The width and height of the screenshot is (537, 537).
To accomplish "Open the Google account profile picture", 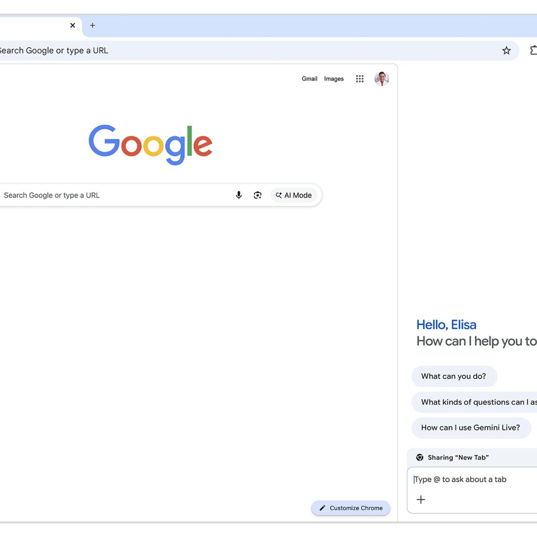I will [x=382, y=79].
